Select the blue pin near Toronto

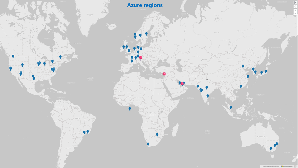click(x=53, y=61)
